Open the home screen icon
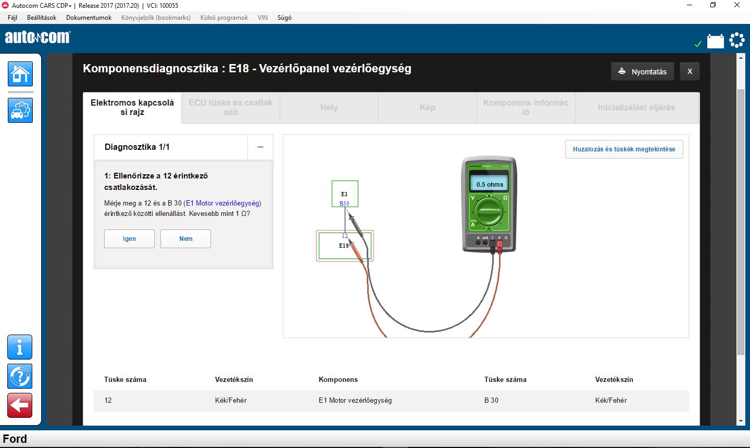This screenshot has width=750, height=448. click(x=20, y=74)
